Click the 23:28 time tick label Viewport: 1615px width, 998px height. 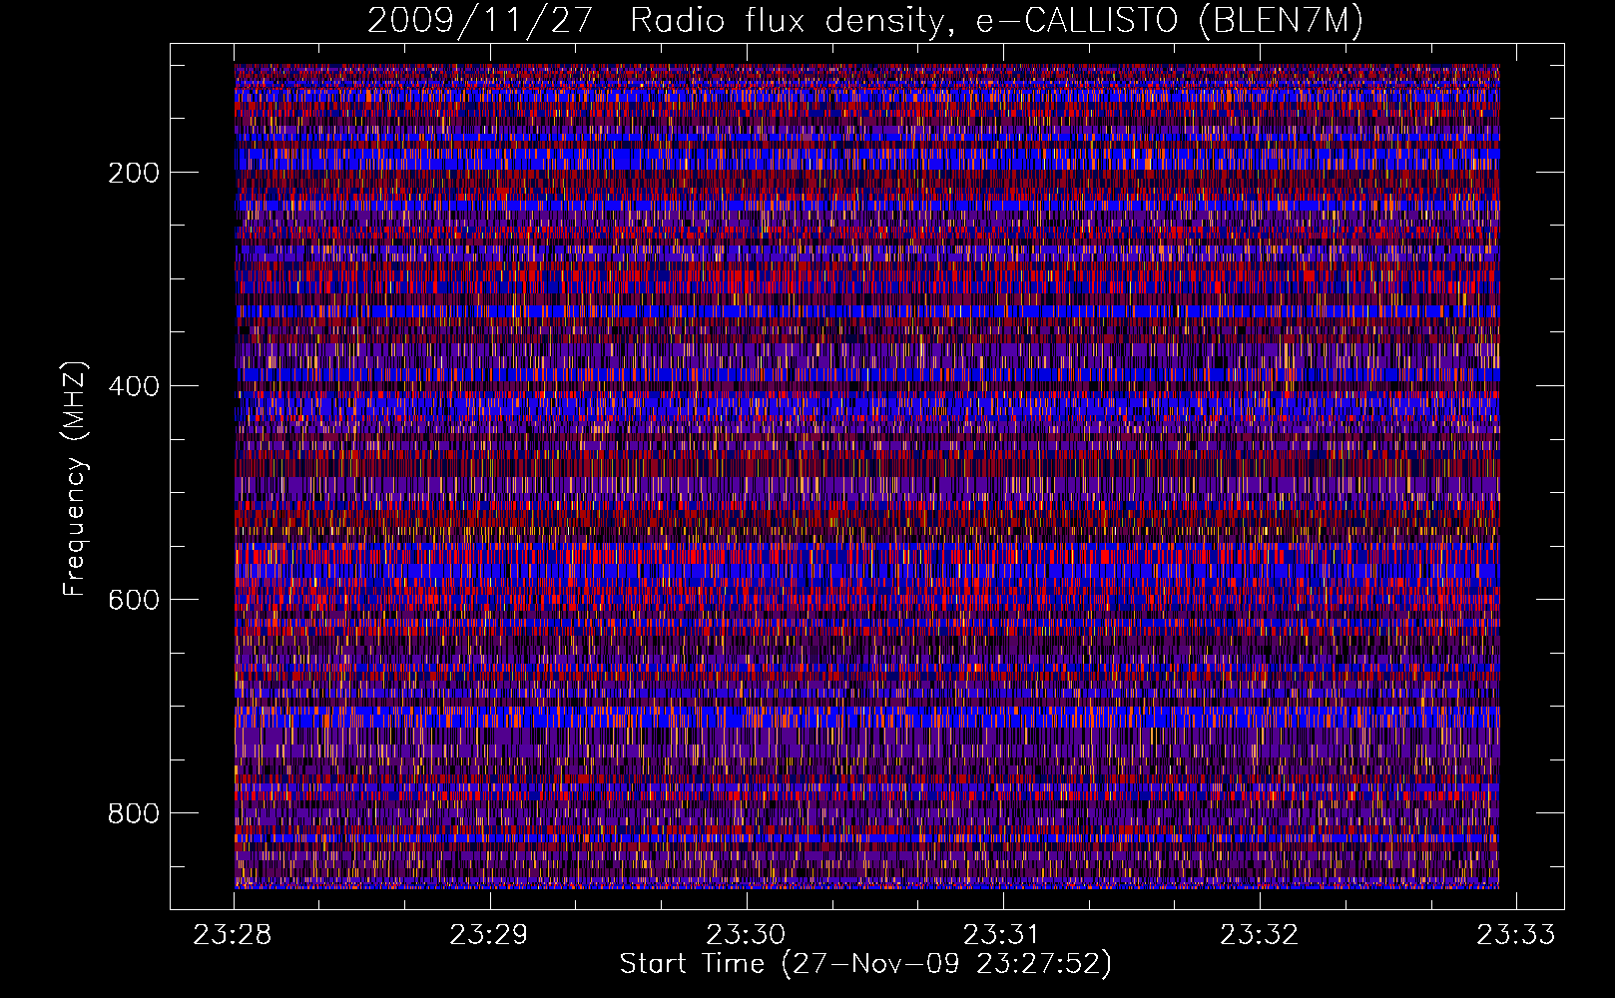click(x=233, y=934)
